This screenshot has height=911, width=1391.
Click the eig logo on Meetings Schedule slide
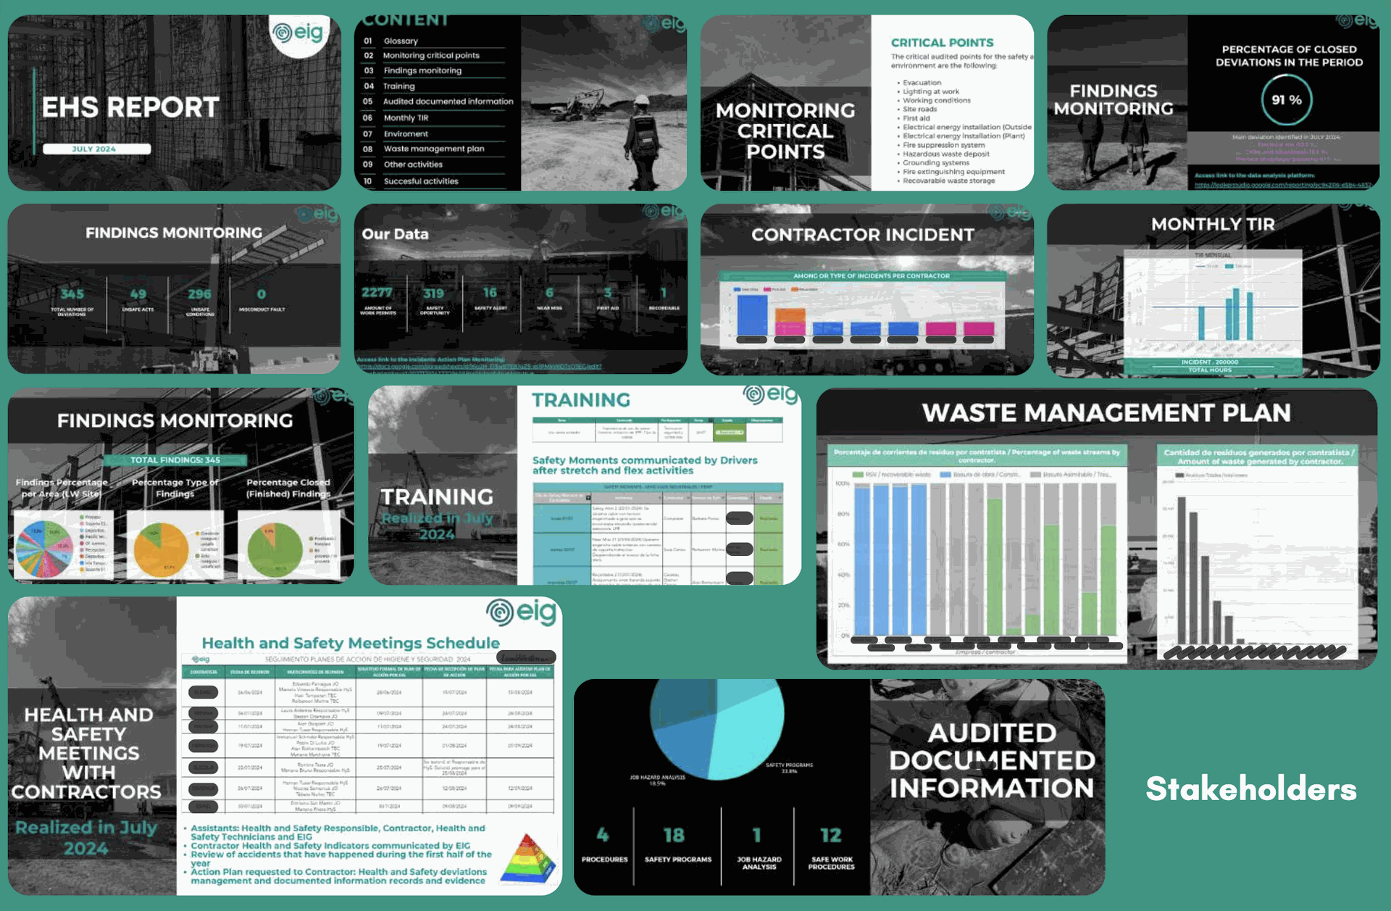pos(522,612)
